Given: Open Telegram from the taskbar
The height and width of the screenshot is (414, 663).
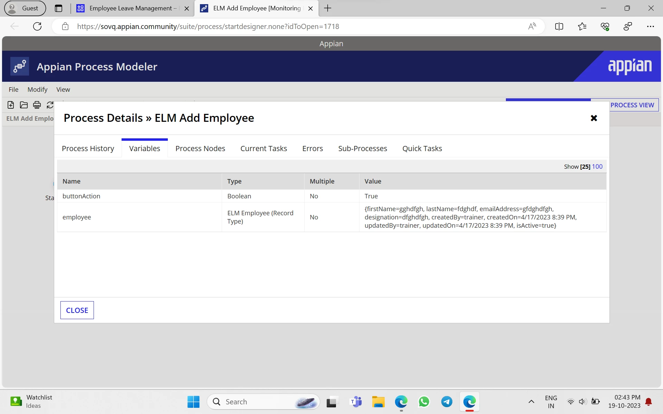Looking at the screenshot, I should pos(447,402).
